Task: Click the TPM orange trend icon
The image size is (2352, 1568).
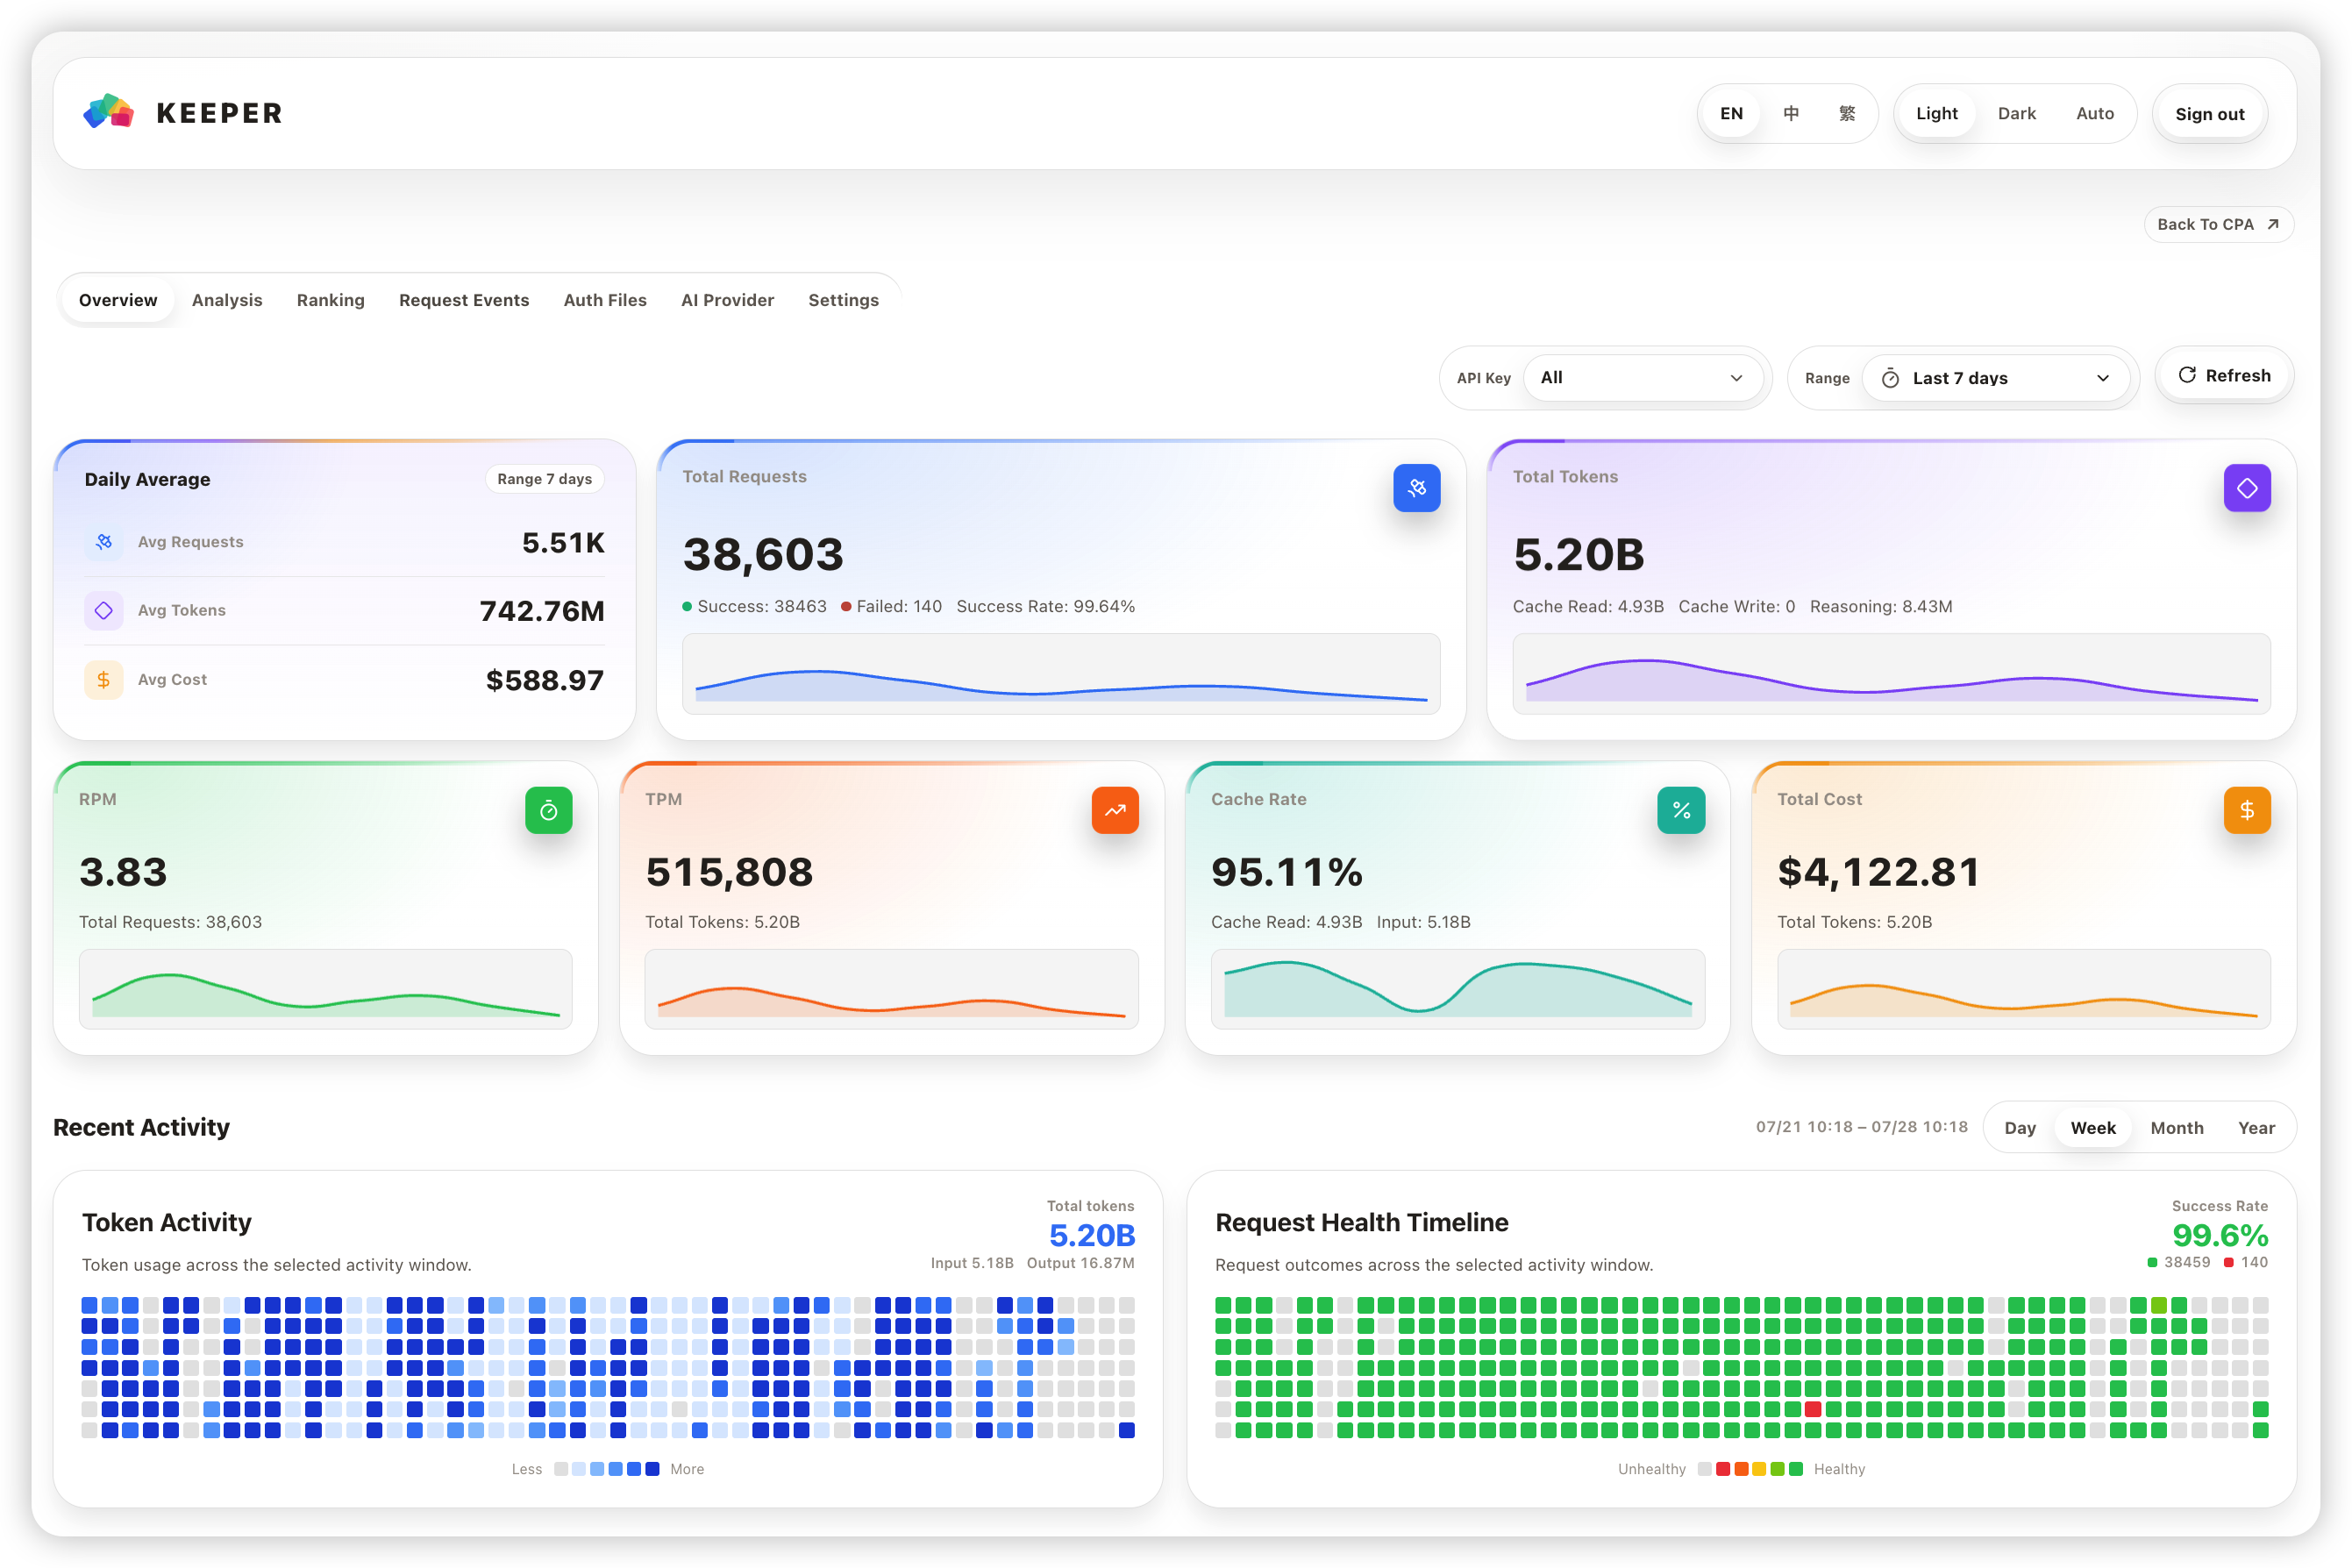Action: (1115, 810)
